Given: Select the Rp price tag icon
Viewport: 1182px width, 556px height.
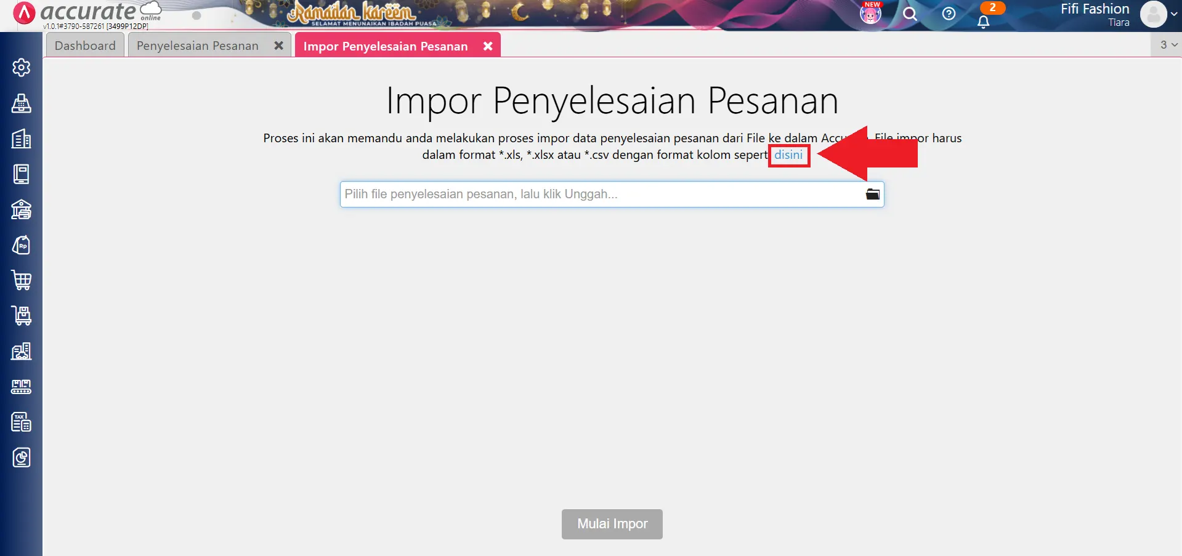Looking at the screenshot, I should tap(22, 245).
